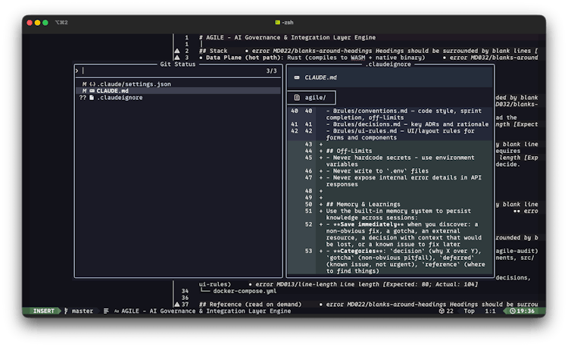The image size is (568, 347).
Task: Click the diagnostics count icon showing 22
Action: click(440, 311)
